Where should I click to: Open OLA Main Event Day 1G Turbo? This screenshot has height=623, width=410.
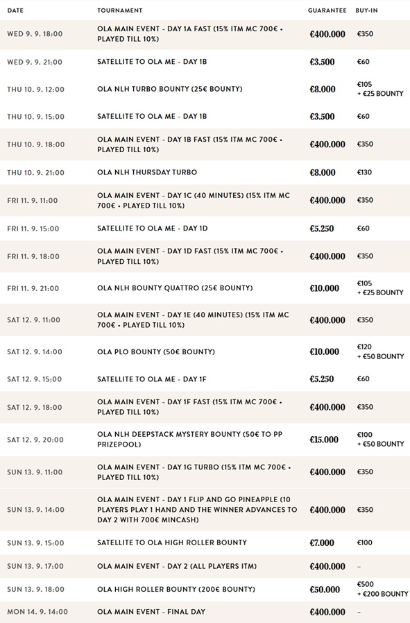(x=194, y=472)
